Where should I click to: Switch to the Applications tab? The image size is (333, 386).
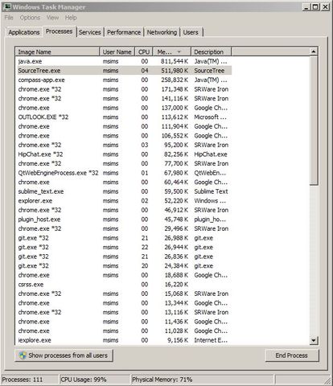[24, 32]
